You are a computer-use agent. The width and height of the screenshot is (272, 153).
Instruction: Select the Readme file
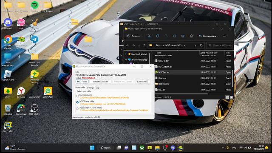point(162,78)
